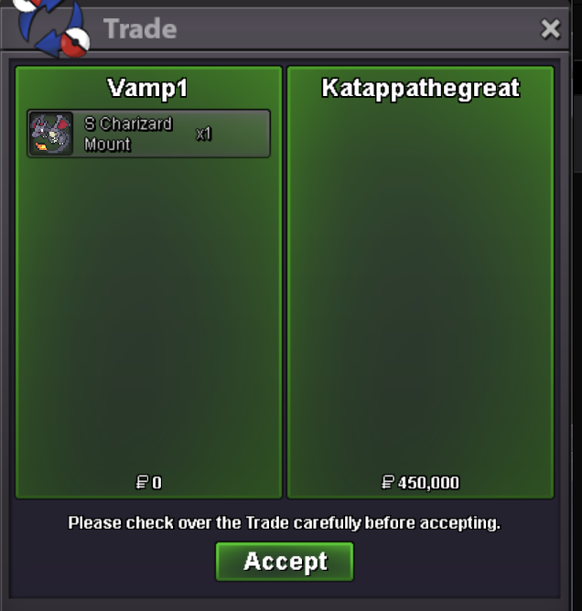Click the 'Please check over the Trade' notice

coord(285,523)
